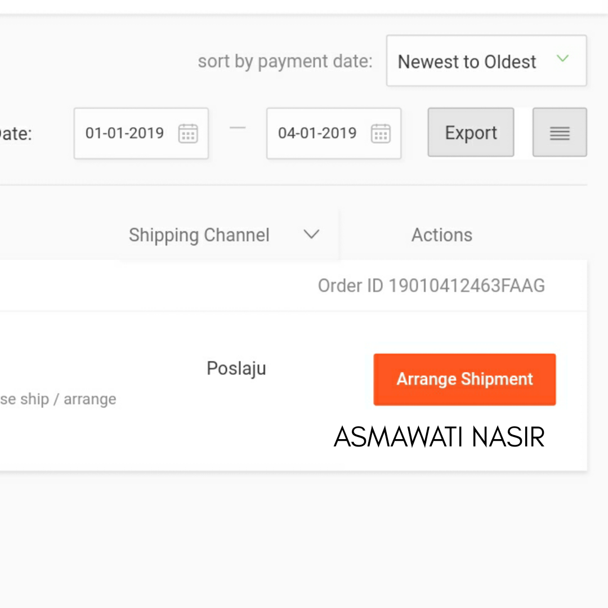Click the Export button
The height and width of the screenshot is (608, 608).
point(471,132)
